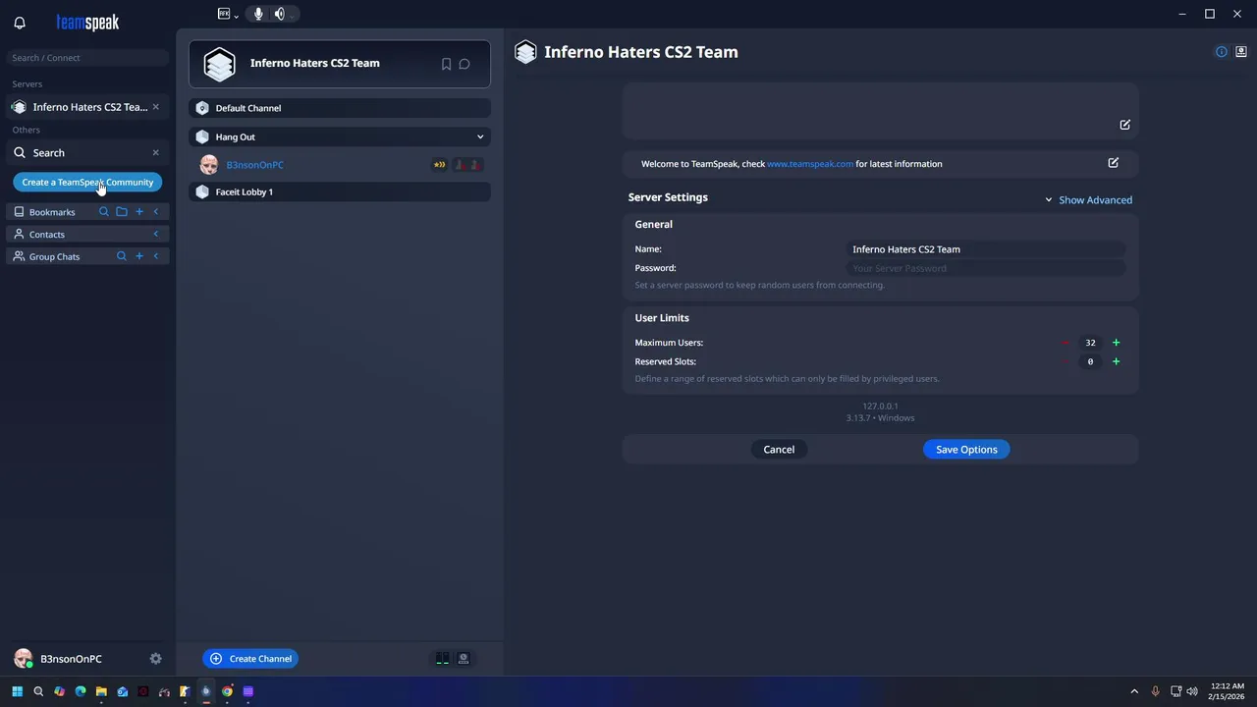Mute the microphone in top toolbar
The image size is (1257, 707).
click(258, 14)
